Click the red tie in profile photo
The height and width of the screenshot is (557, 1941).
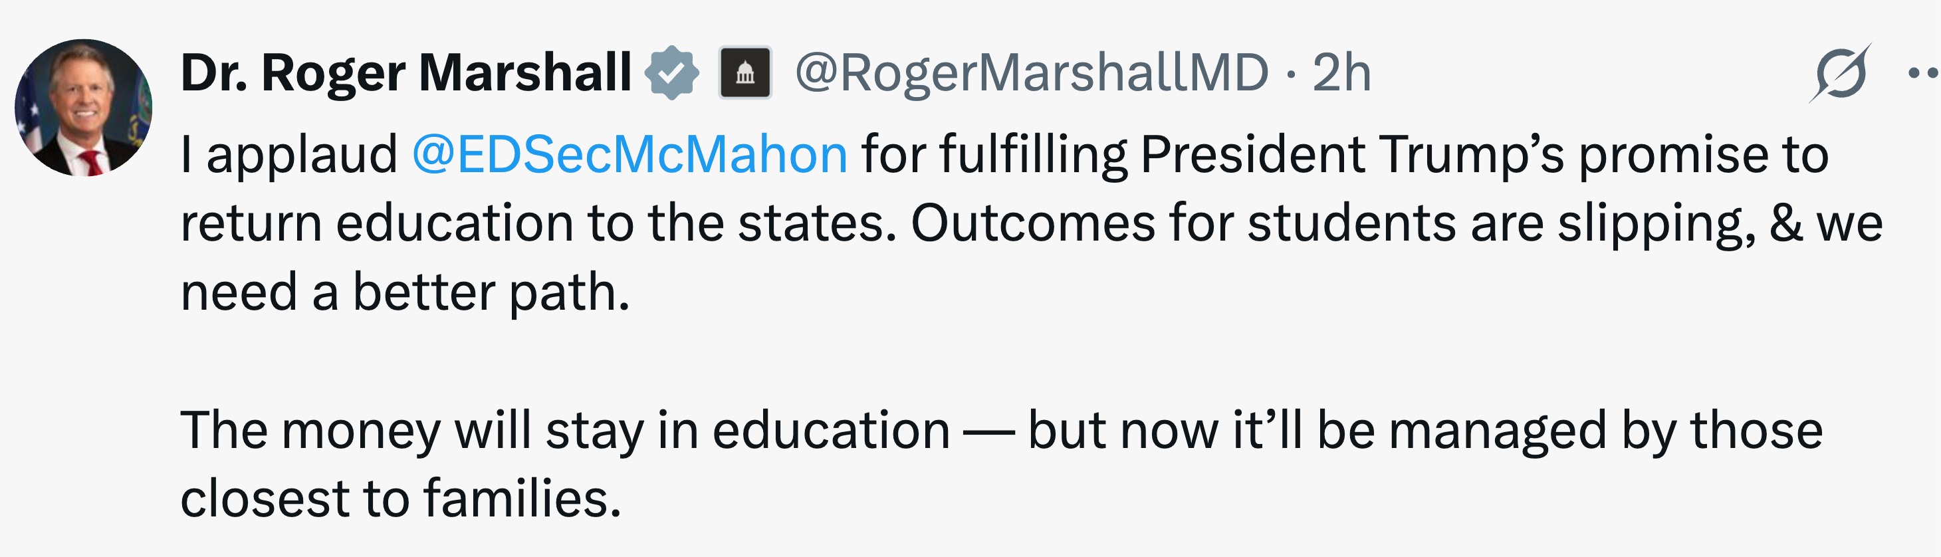[x=92, y=162]
